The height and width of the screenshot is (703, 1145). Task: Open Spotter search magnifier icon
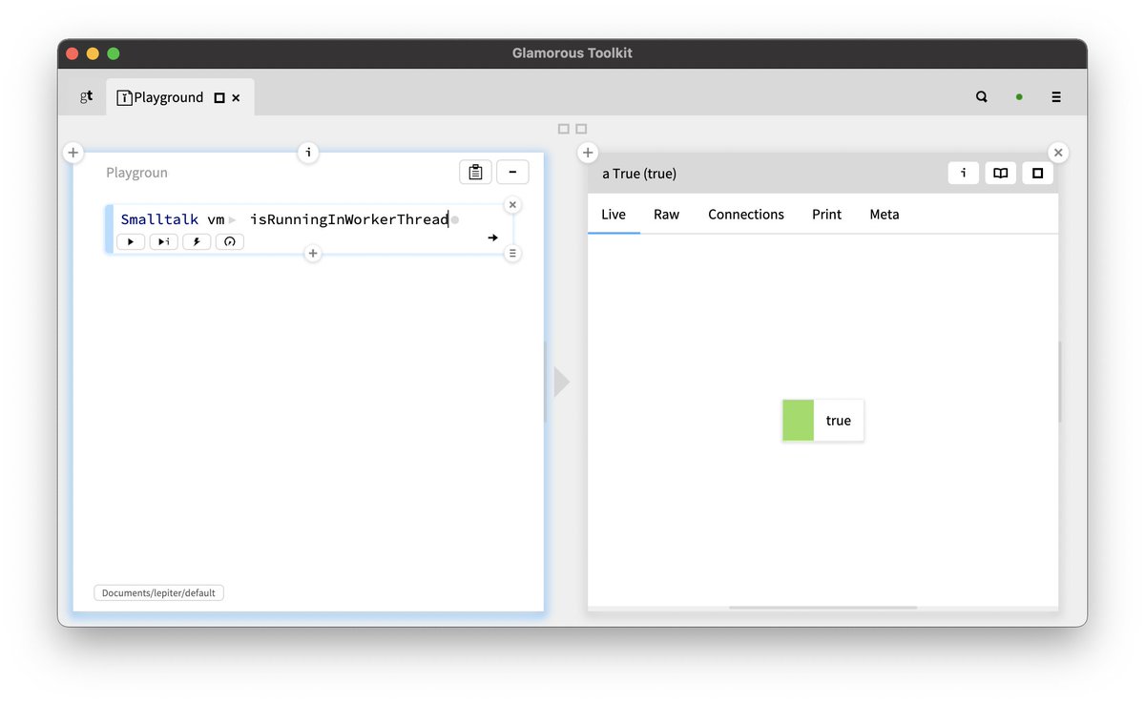point(982,96)
